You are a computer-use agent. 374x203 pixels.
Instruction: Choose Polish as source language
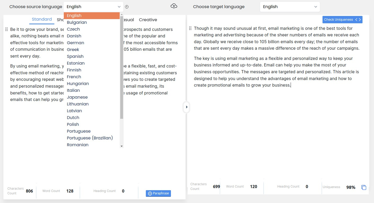pos(92,125)
